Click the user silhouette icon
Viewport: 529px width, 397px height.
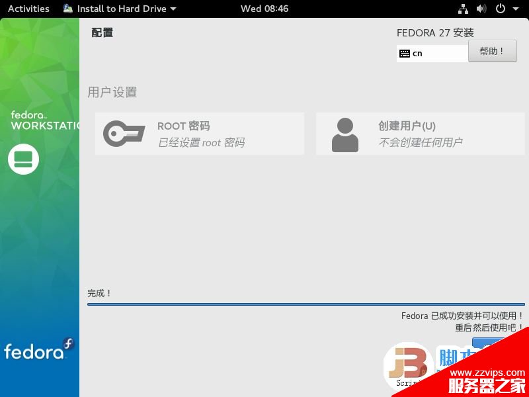tap(345, 135)
